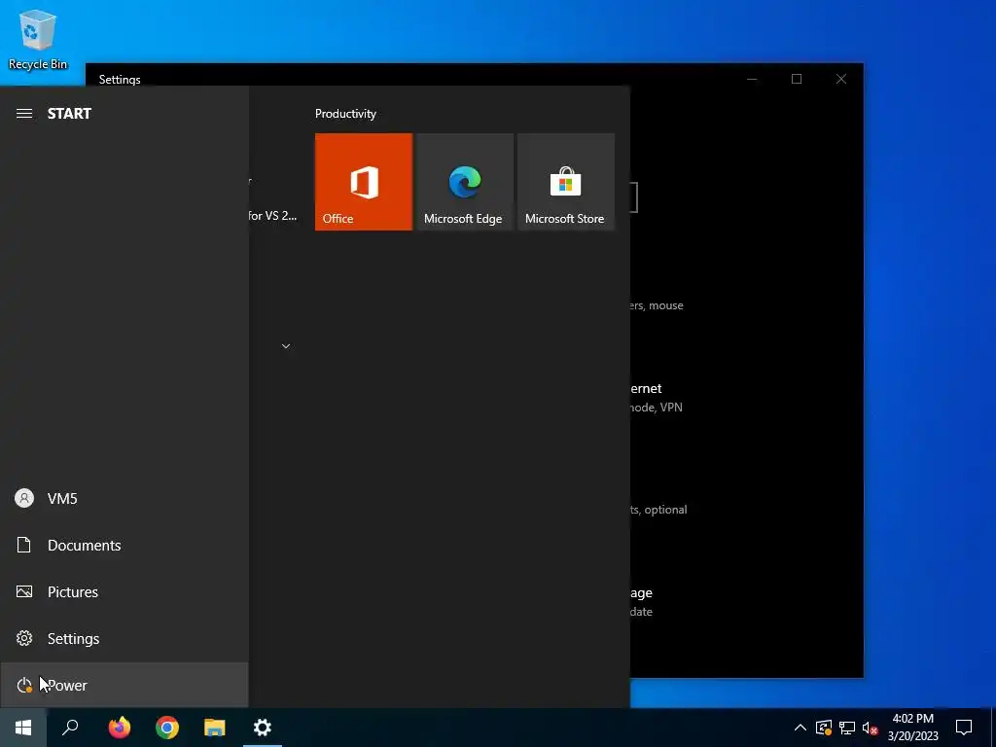Click the Power icon symbol
Image resolution: width=996 pixels, height=747 pixels.
click(24, 685)
